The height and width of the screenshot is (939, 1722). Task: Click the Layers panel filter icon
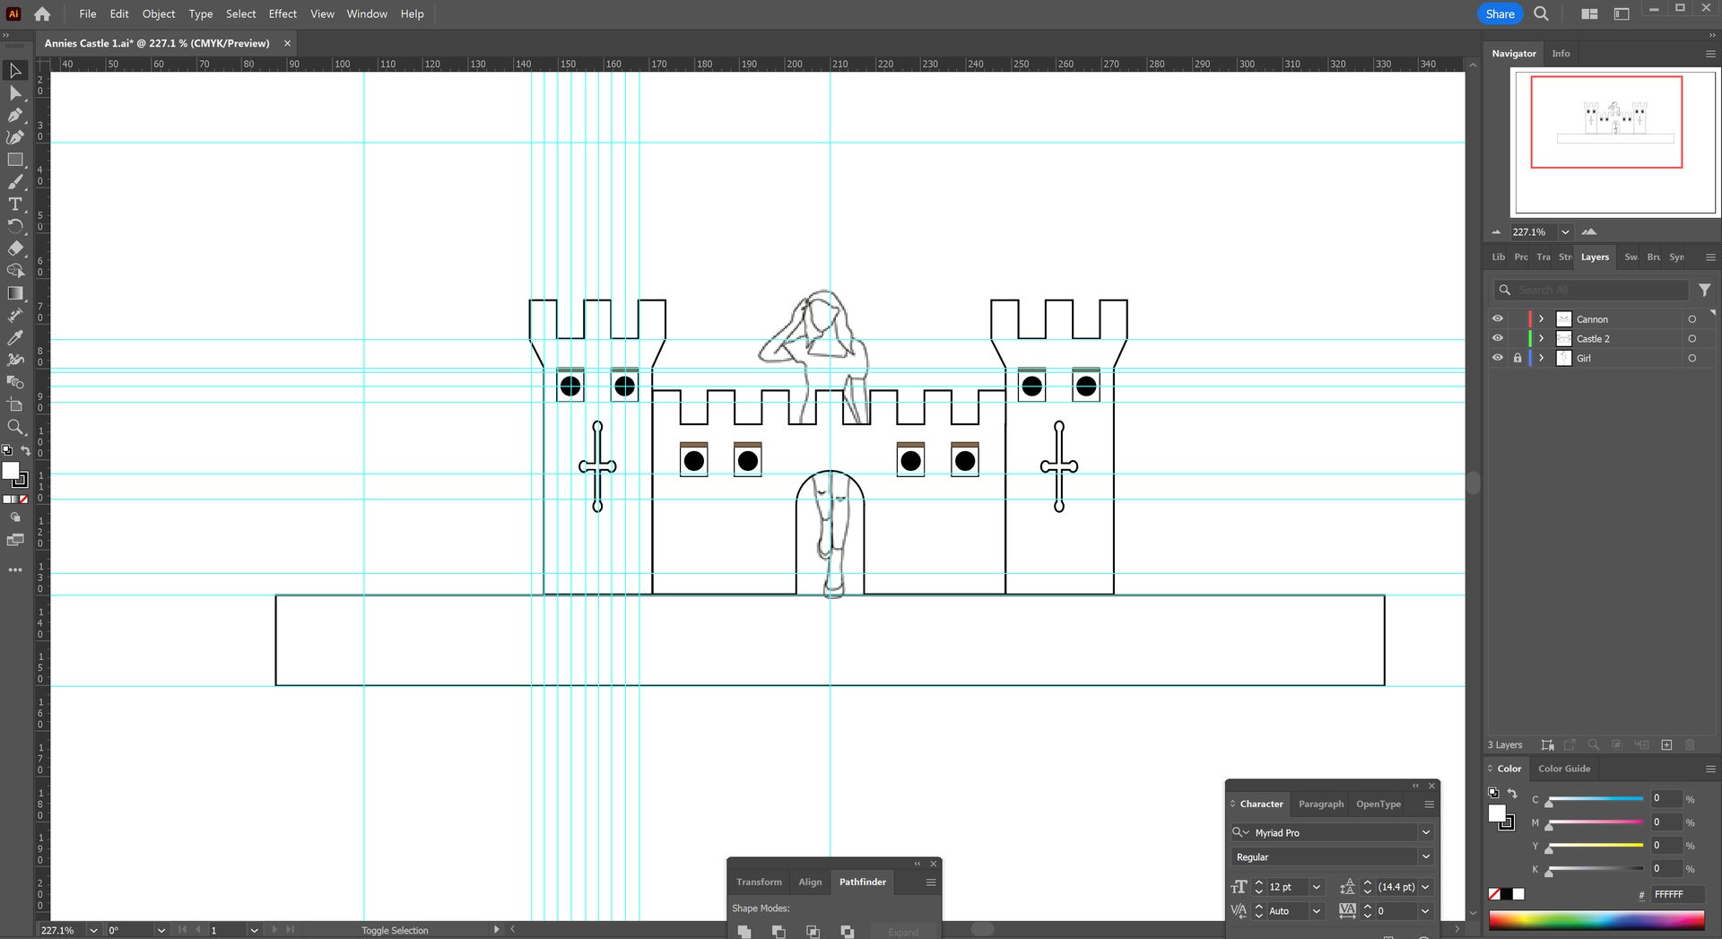(x=1704, y=290)
